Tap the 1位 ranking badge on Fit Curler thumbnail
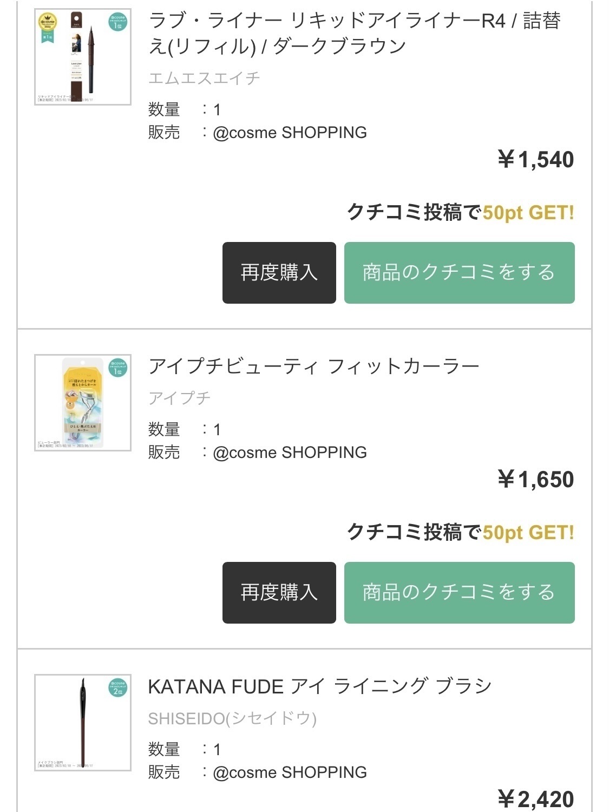Screen dimensions: 609x812 [x=117, y=368]
